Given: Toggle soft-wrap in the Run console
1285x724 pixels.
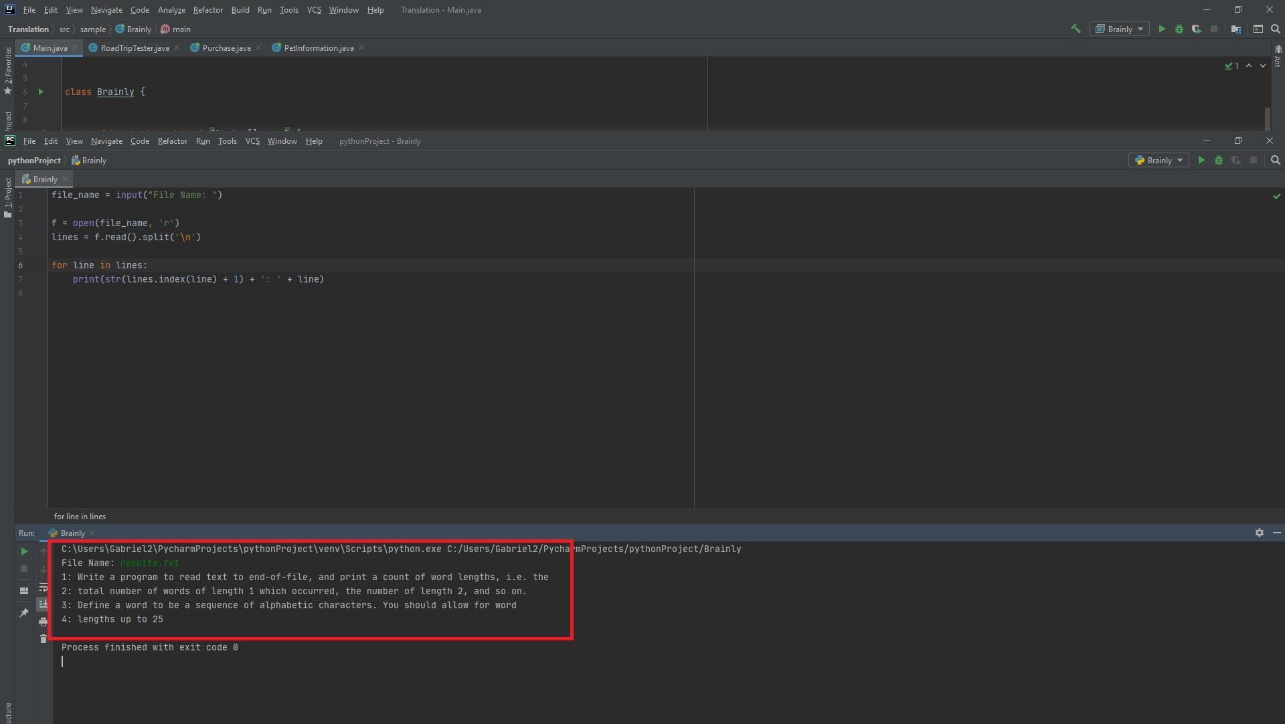Looking at the screenshot, I should pos(44,587).
